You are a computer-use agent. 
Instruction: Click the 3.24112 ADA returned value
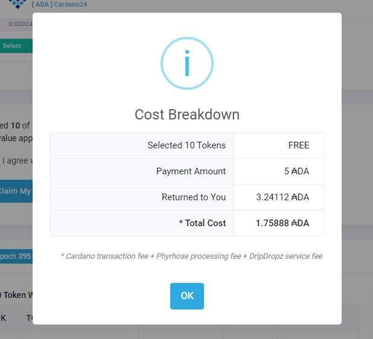[282, 197]
